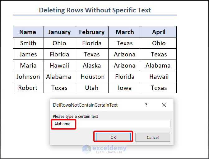Click the help question mark icon in the dialog
The width and height of the screenshot is (209, 159).
tap(146, 105)
